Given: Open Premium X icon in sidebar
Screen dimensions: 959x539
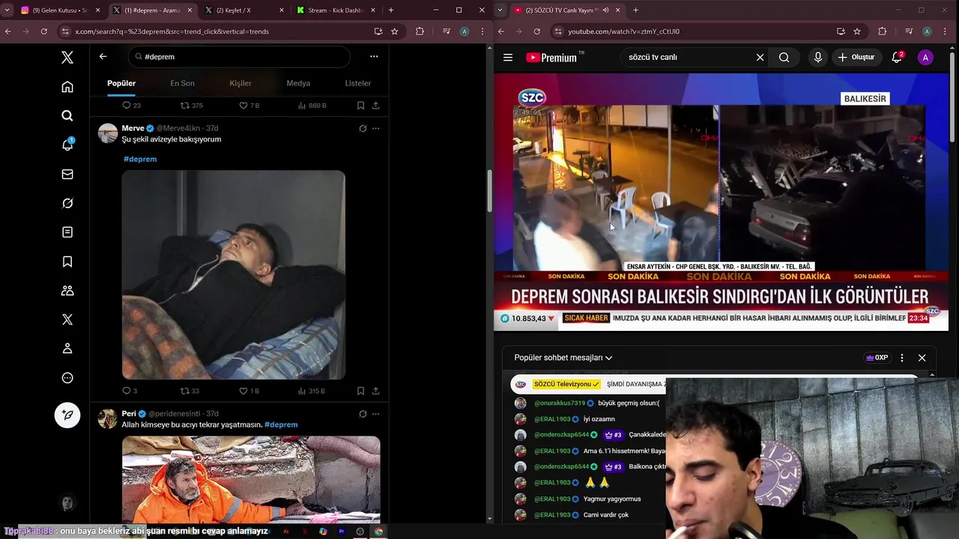Looking at the screenshot, I should (x=67, y=320).
